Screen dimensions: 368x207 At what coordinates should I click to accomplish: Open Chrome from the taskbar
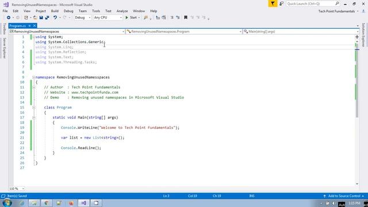pyautogui.click(x=47, y=203)
